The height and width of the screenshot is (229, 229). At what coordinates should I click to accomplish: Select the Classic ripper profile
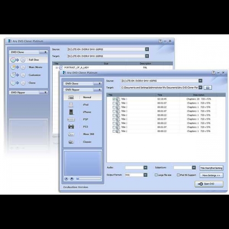click(x=82, y=142)
